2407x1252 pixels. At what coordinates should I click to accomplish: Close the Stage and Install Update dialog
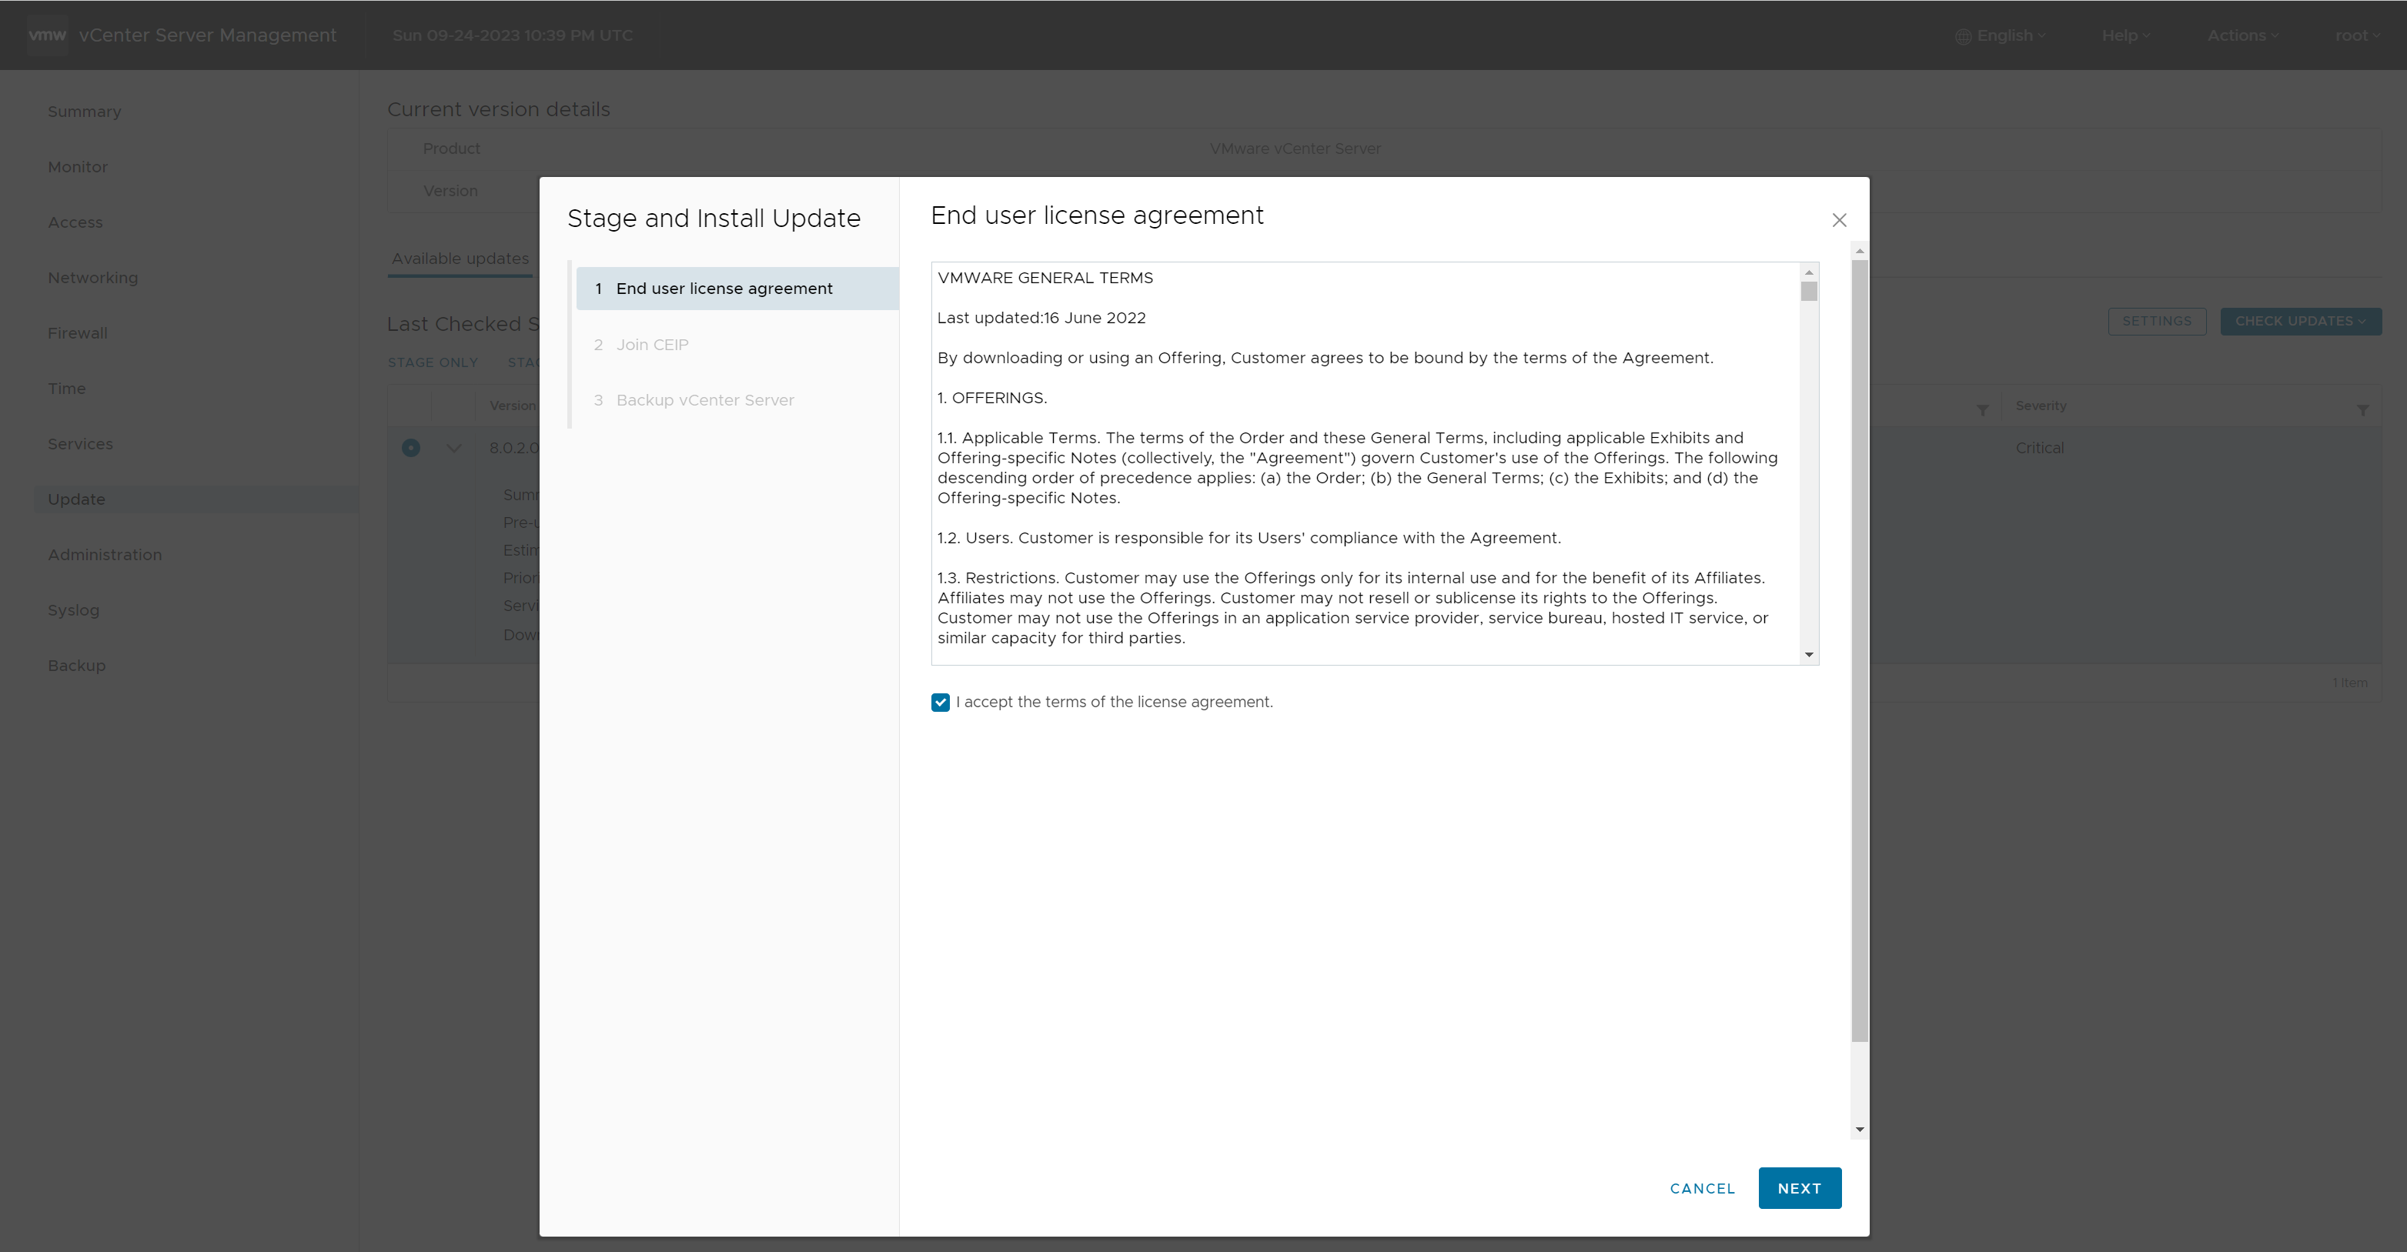pos(1839,221)
